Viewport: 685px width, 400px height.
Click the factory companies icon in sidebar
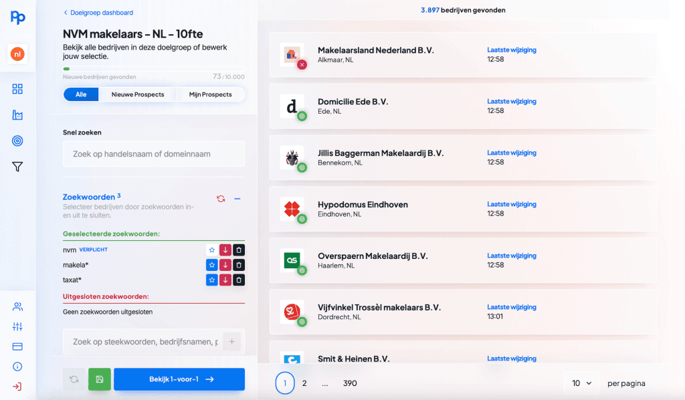pyautogui.click(x=17, y=115)
